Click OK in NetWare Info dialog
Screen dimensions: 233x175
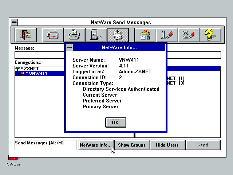click(116, 122)
